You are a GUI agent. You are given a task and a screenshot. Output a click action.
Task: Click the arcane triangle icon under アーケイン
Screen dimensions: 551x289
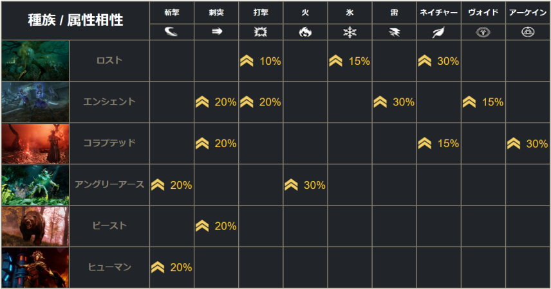[528, 32]
